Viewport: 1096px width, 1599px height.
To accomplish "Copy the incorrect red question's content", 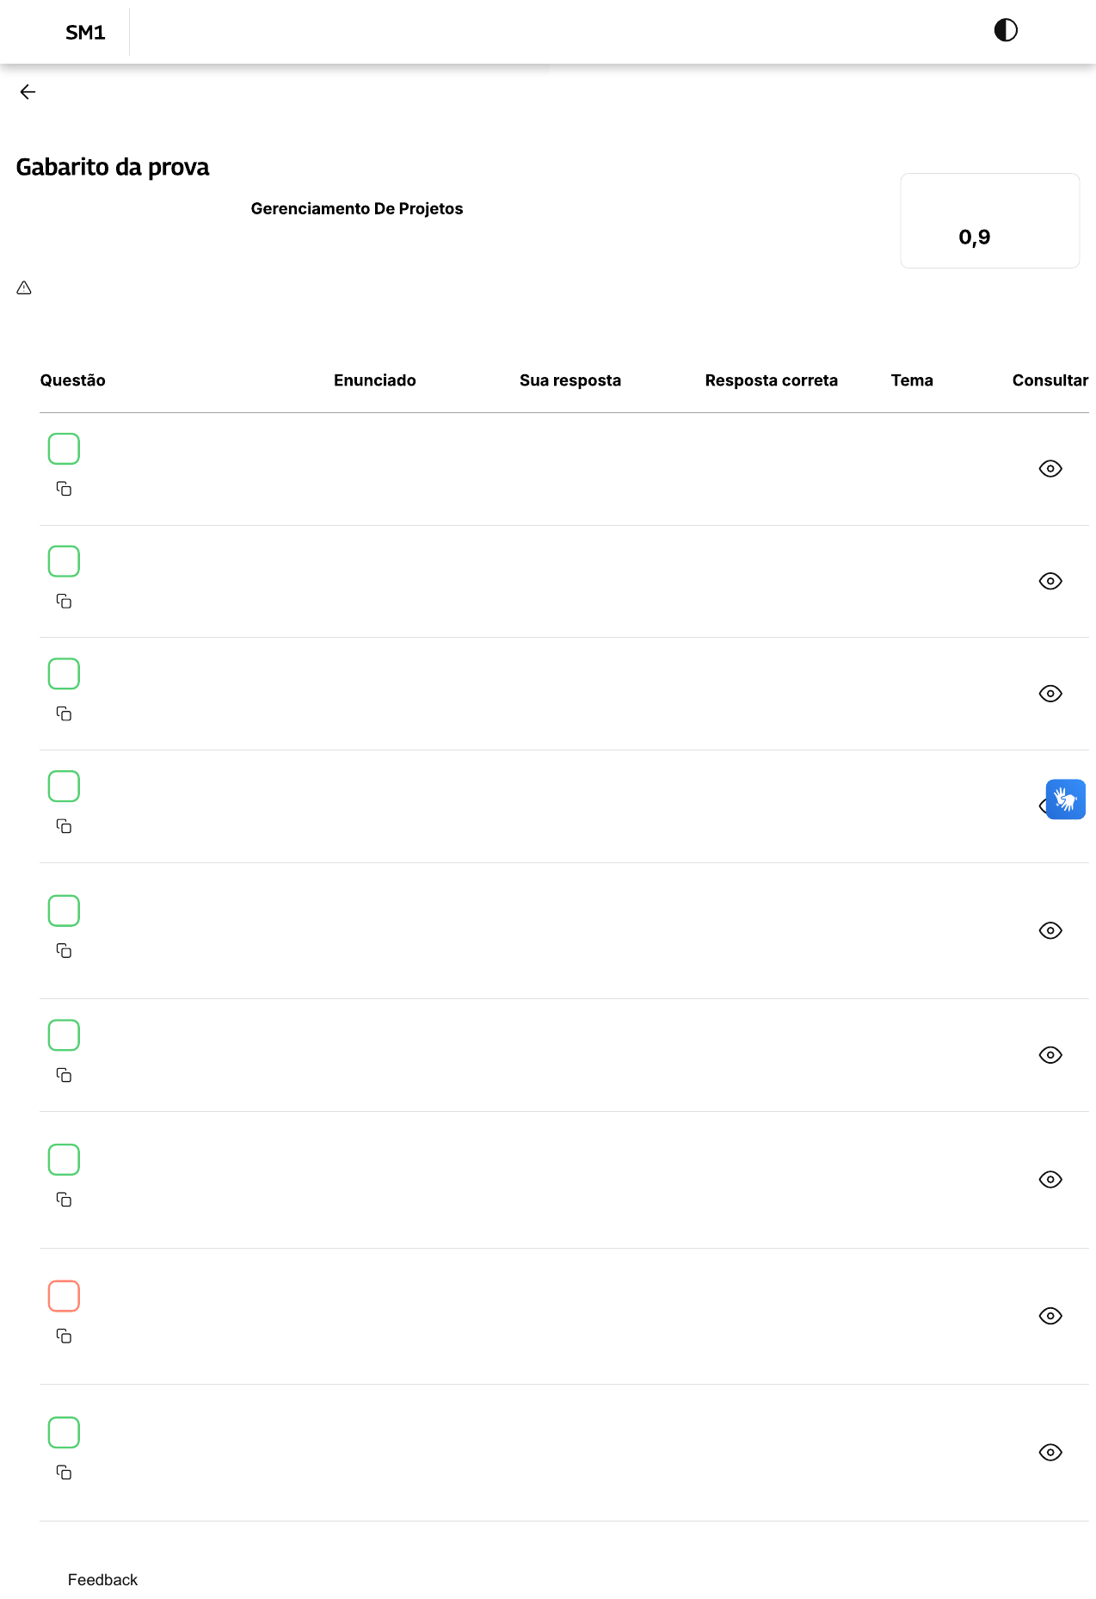I will [x=64, y=1336].
